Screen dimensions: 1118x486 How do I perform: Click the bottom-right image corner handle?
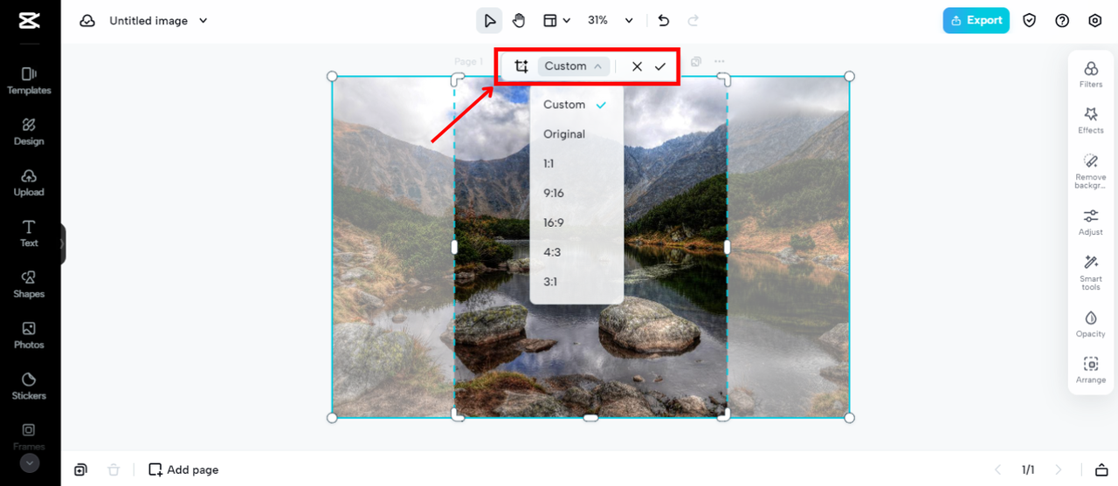849,418
